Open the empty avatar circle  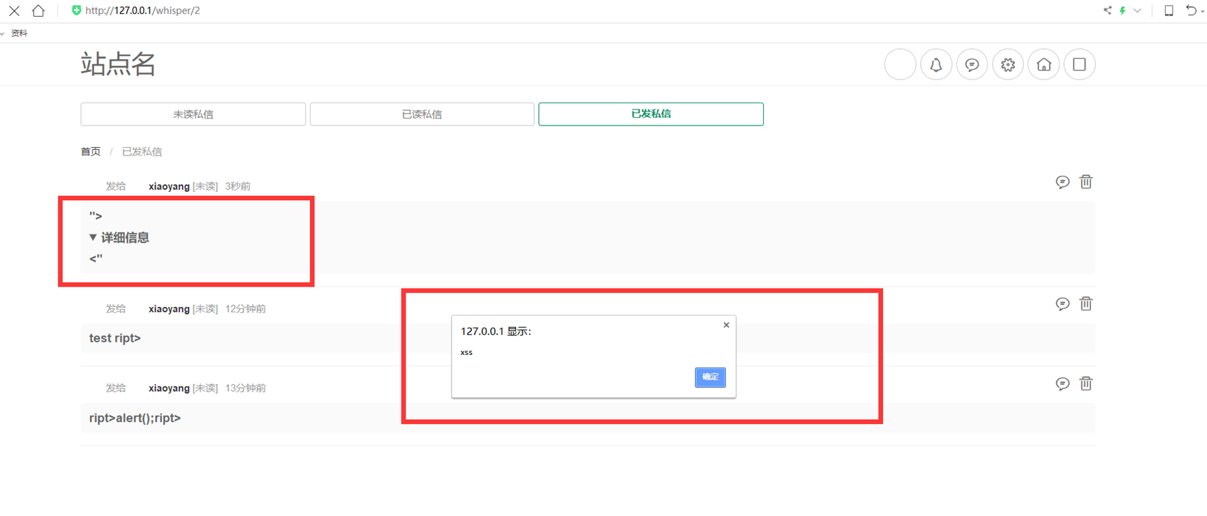pyautogui.click(x=900, y=64)
